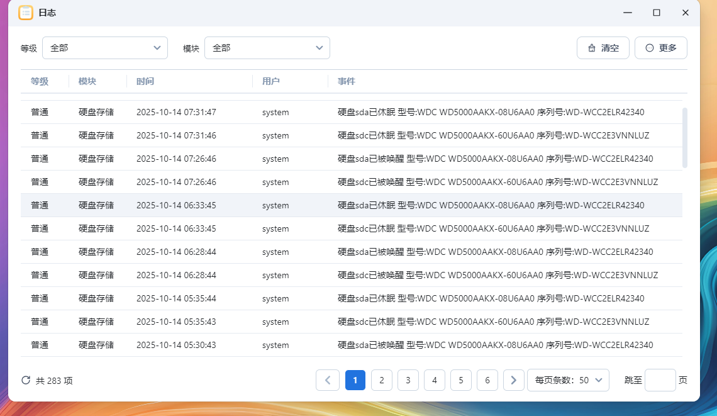The width and height of the screenshot is (717, 416).
Task: Click the vertical scrollbar of log list
Action: tap(685, 137)
